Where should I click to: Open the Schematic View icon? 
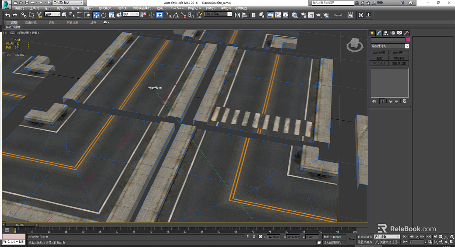pyautogui.click(x=286, y=15)
